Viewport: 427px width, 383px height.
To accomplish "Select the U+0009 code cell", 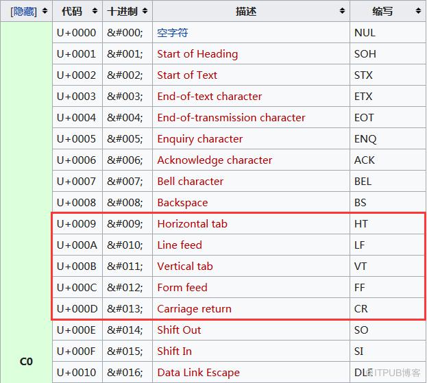I will (77, 224).
